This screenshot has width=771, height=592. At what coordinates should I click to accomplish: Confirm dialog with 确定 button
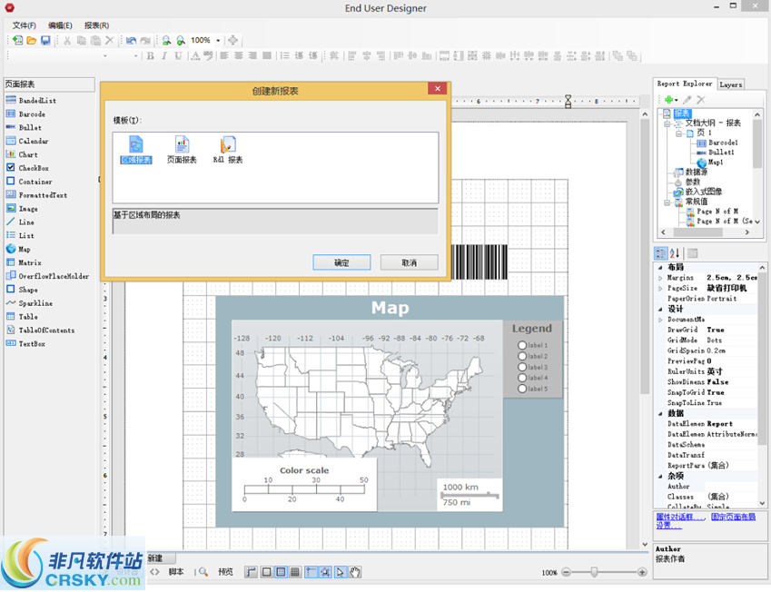341,262
